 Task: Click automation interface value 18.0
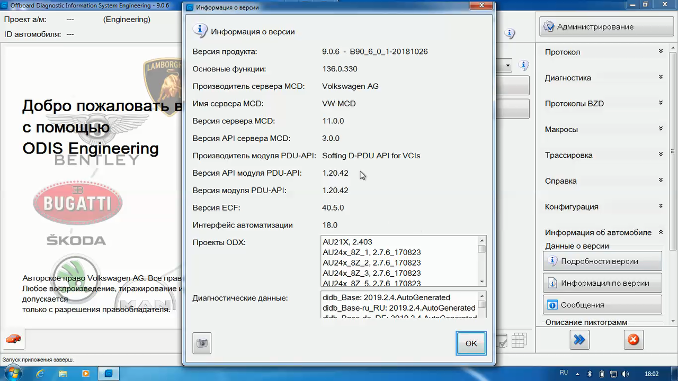click(x=330, y=225)
